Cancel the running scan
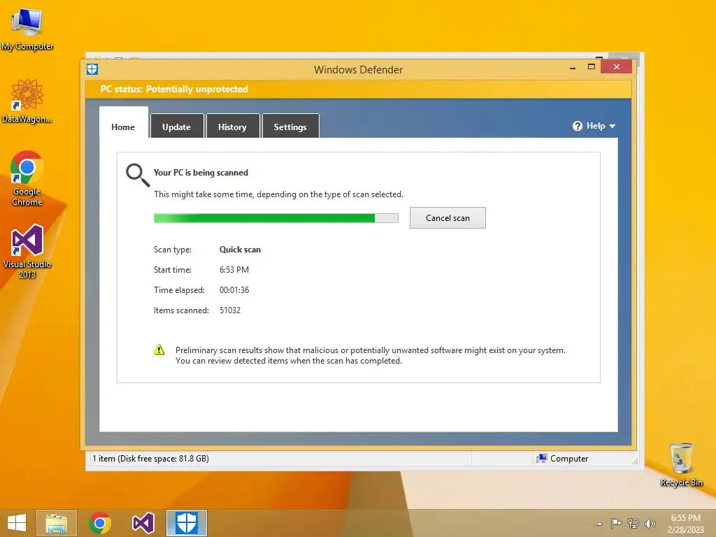The height and width of the screenshot is (537, 716). point(447,218)
